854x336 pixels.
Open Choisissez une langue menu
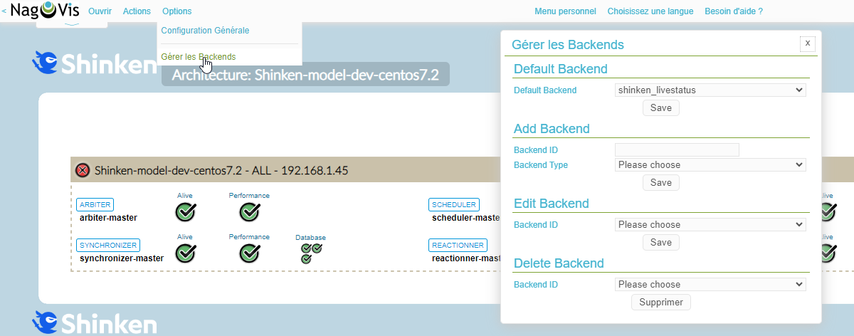tap(650, 11)
